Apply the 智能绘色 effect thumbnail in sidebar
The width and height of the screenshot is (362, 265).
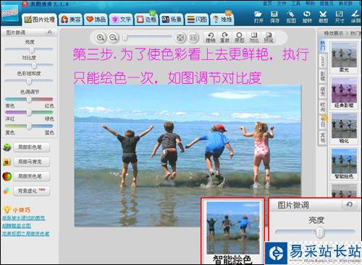[344, 164]
